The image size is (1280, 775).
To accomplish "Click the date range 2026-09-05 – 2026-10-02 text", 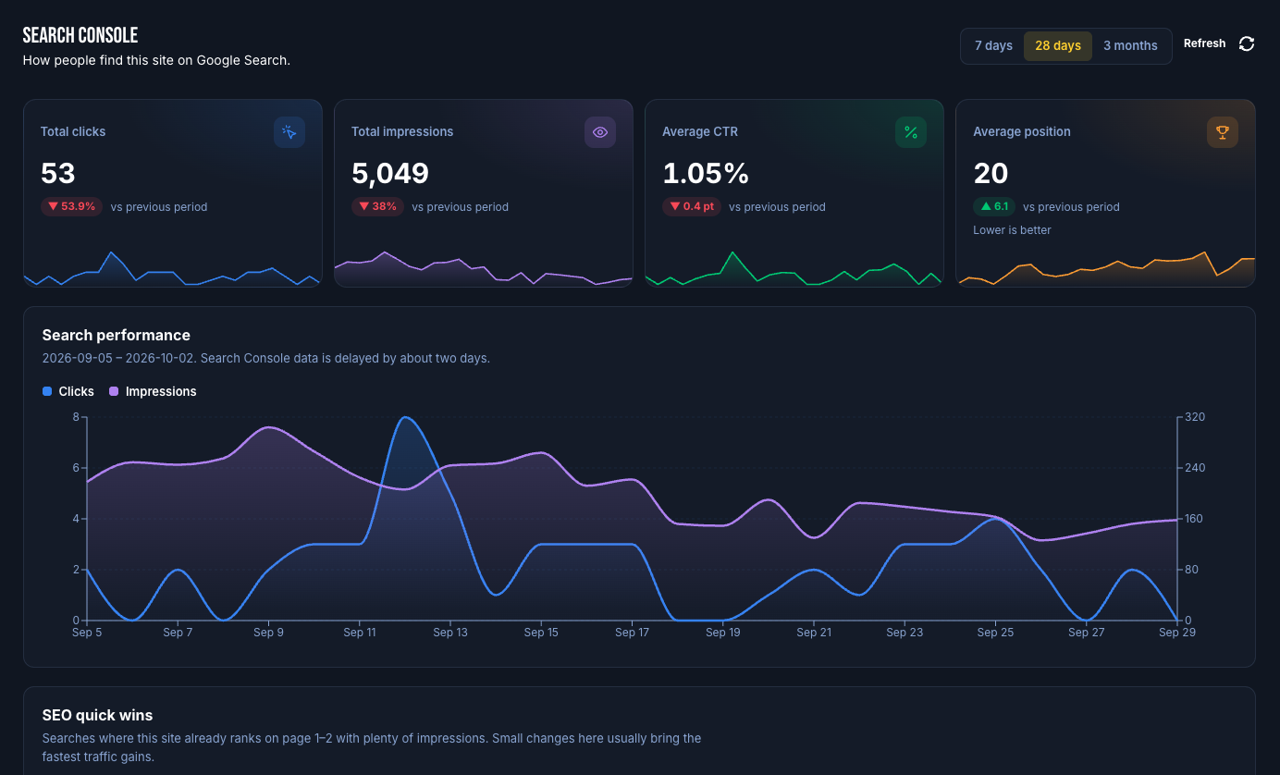I will pos(119,358).
